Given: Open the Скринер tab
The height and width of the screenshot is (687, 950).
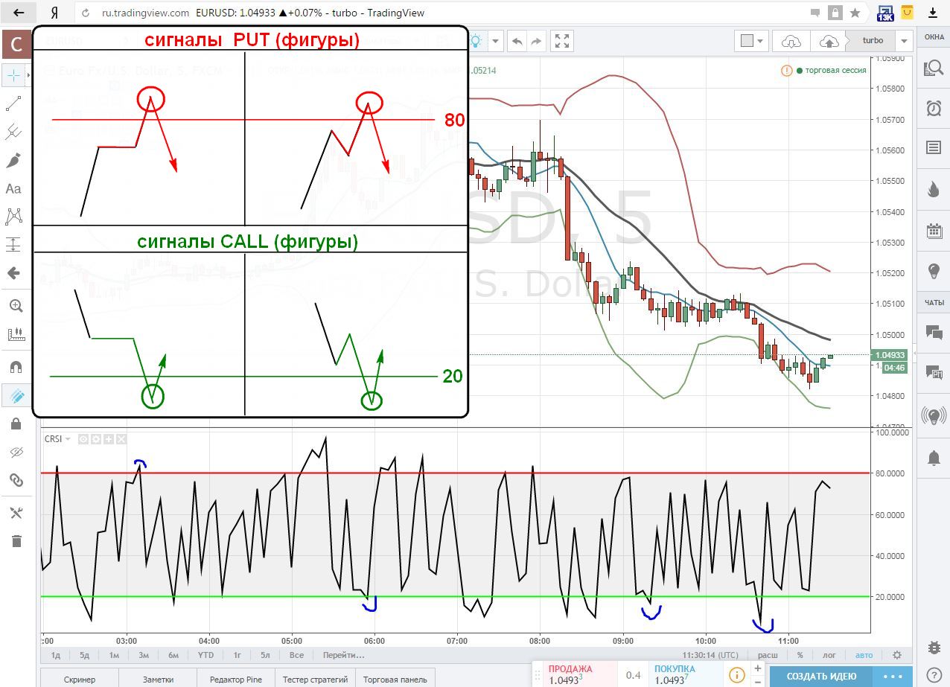Looking at the screenshot, I should [80, 680].
